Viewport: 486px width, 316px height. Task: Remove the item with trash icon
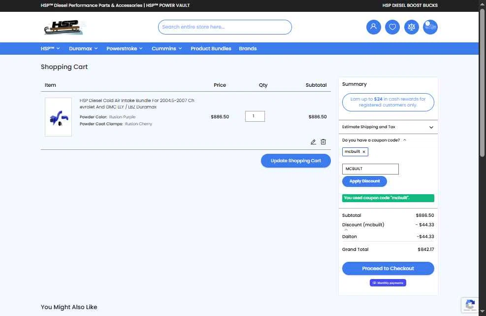click(x=324, y=142)
